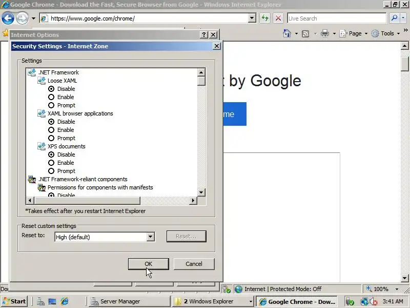Click OK in Security Settings dialog
The height and width of the screenshot is (308, 410).
(148, 264)
